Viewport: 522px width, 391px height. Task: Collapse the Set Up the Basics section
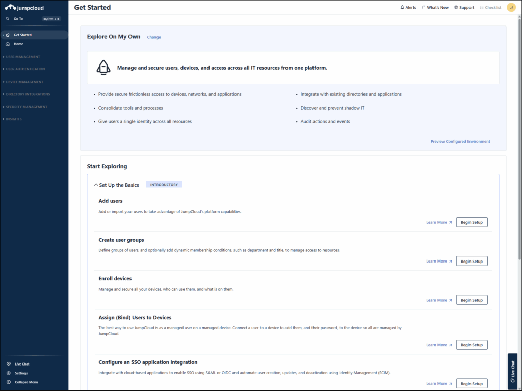96,185
